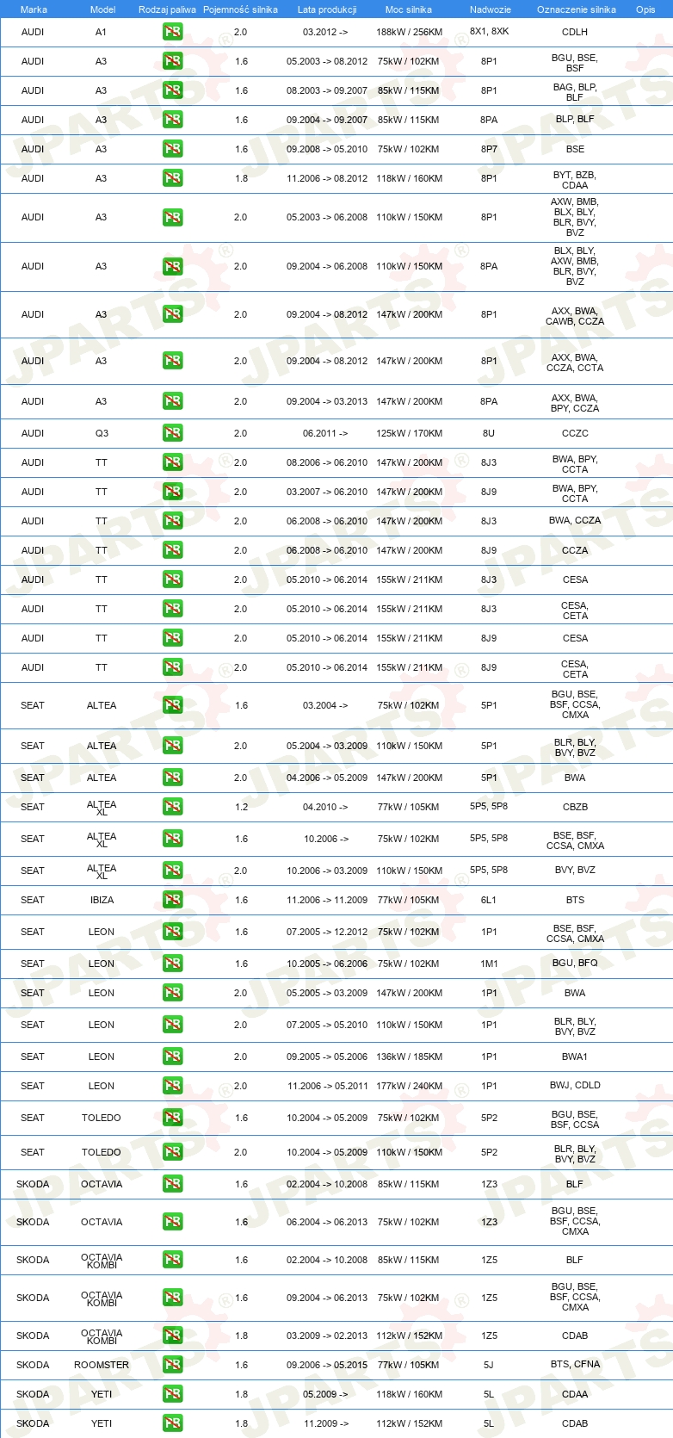The height and width of the screenshot is (1438, 673).
Task: Select the body code 5J
Action: [489, 1365]
